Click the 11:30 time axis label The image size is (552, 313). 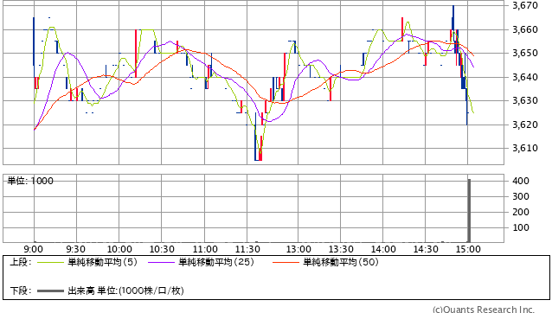click(247, 249)
